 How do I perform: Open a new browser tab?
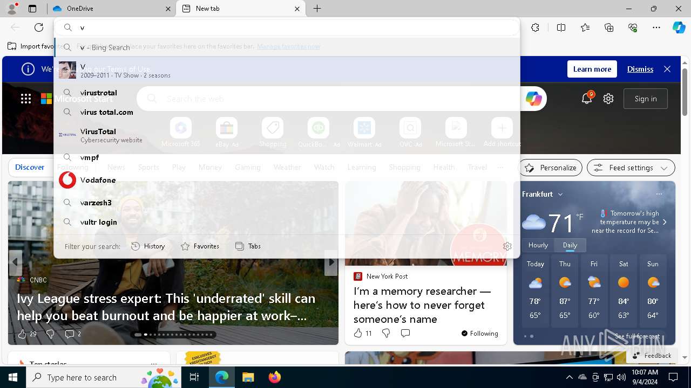tap(317, 9)
